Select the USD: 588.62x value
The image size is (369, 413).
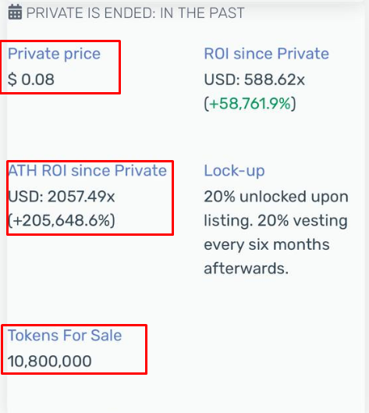[254, 80]
